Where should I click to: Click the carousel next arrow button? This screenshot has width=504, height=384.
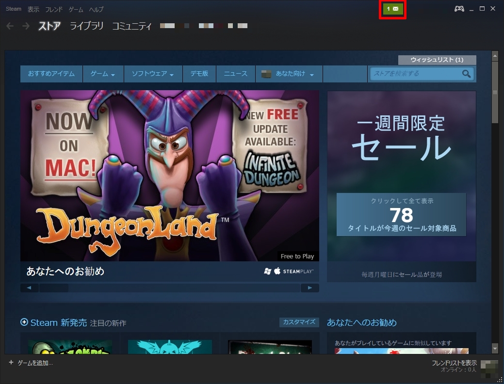[x=310, y=288]
